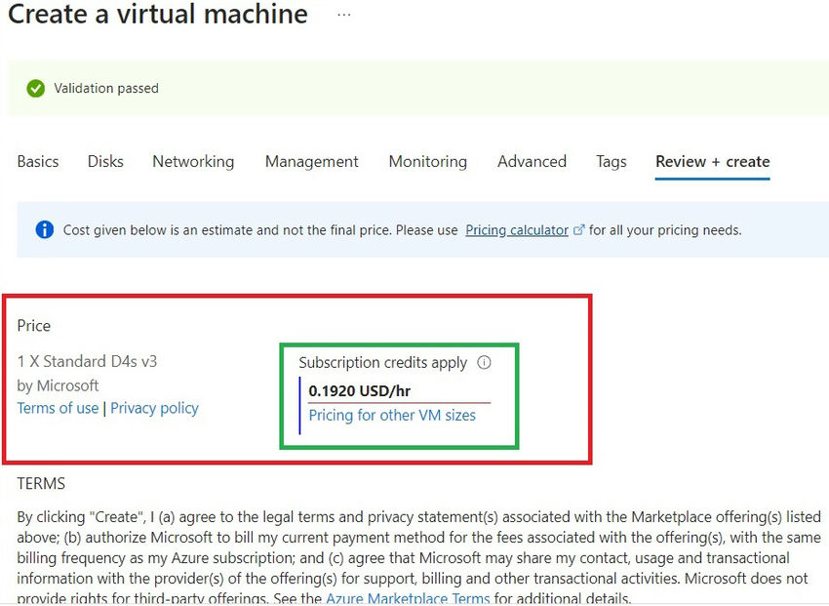Open the Privacy policy link

154,408
